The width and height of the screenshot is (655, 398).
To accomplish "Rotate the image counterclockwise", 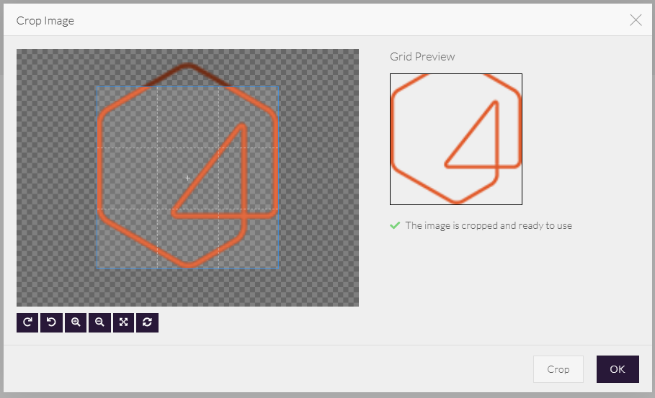I will click(51, 322).
